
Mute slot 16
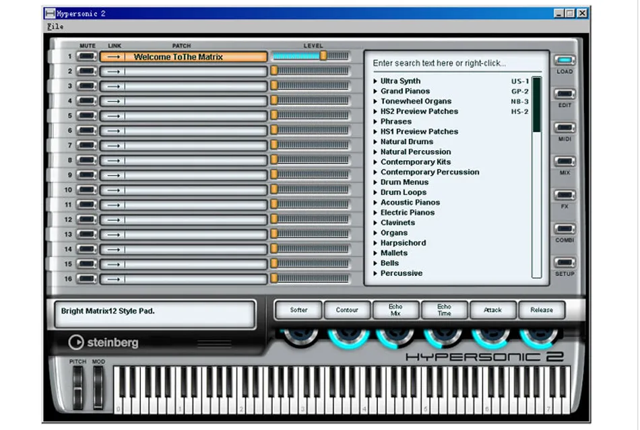(86, 279)
